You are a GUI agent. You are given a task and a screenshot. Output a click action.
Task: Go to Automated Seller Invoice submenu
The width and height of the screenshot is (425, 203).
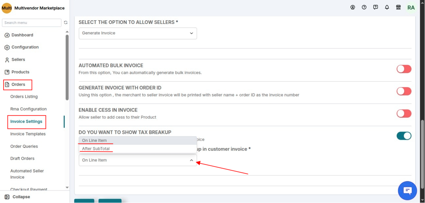click(x=27, y=174)
